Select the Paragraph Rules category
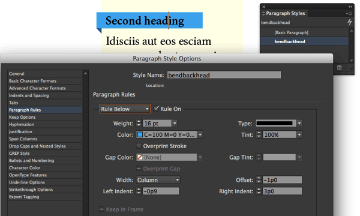 pos(45,110)
